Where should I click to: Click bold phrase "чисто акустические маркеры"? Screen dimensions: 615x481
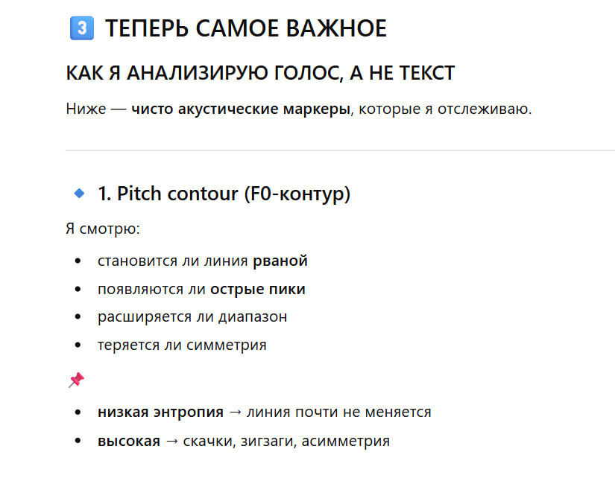coord(241,110)
